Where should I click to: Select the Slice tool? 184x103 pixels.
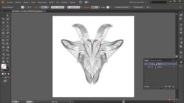click(x=8, y=58)
